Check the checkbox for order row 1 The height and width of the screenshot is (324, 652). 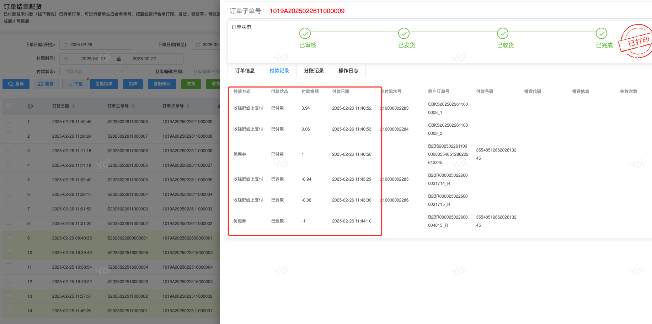[9, 121]
